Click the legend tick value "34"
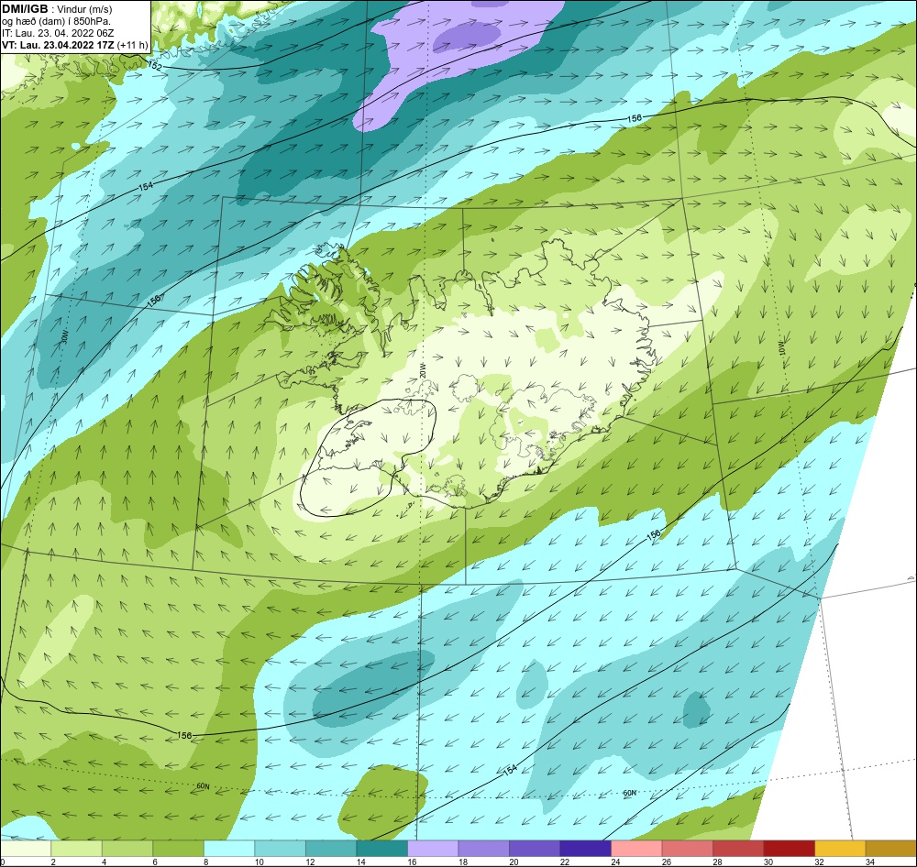Viewport: 917px width, 867px height. pyautogui.click(x=869, y=862)
